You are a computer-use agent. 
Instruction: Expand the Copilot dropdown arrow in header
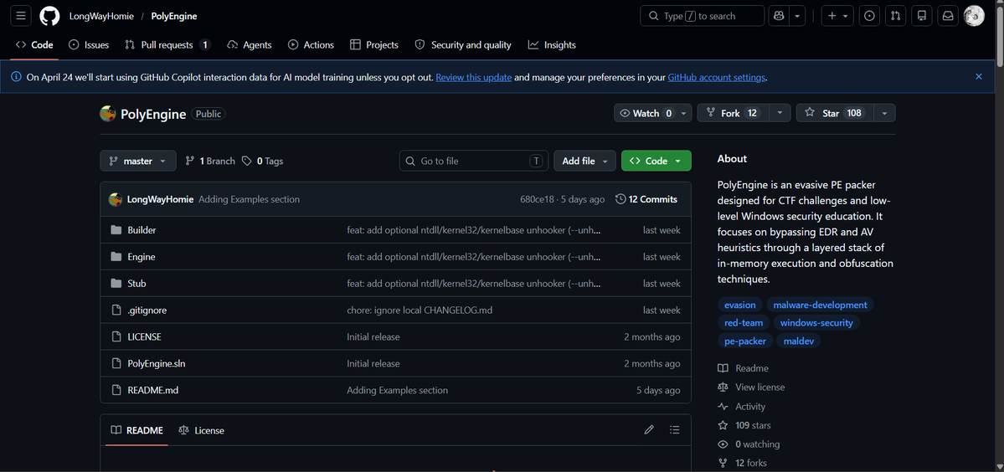(x=797, y=16)
